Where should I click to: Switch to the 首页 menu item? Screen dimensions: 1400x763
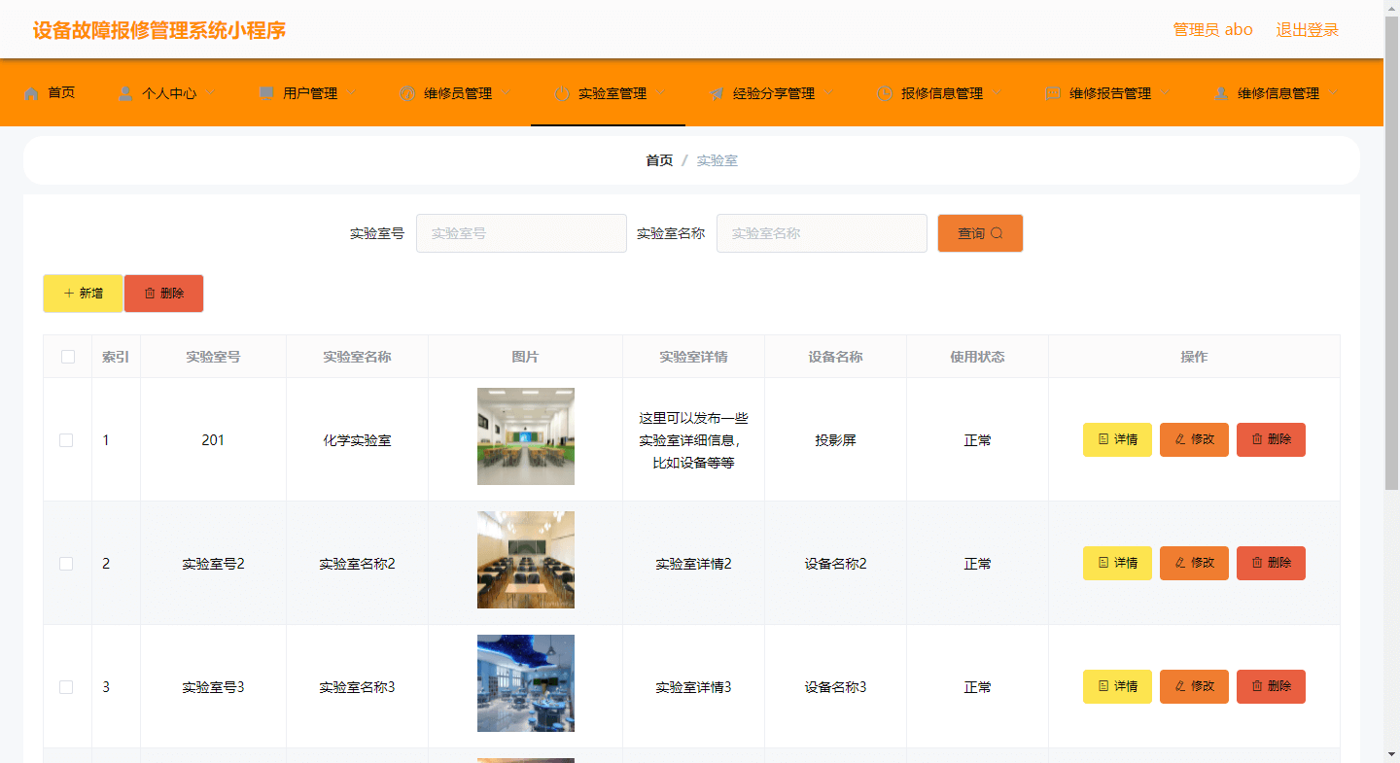[x=56, y=93]
